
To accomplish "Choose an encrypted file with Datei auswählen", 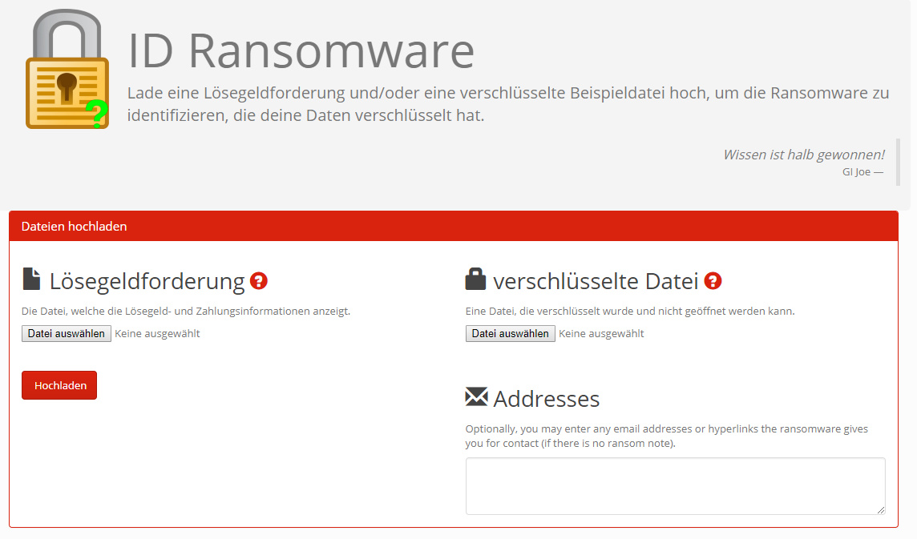I will (510, 334).
